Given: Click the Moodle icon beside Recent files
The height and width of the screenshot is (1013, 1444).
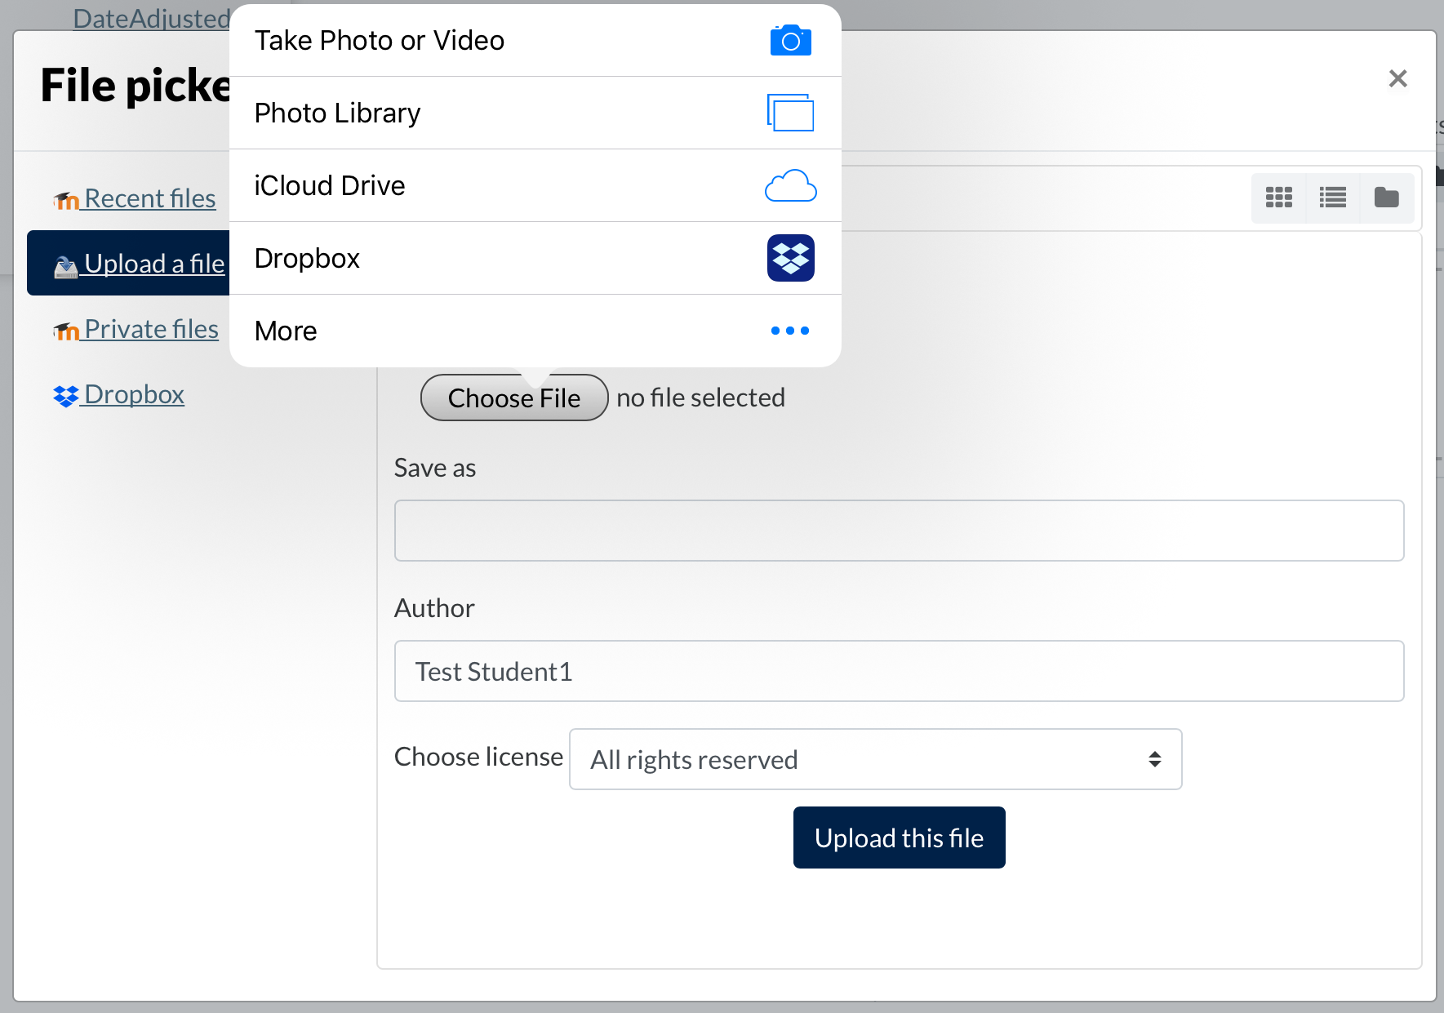Looking at the screenshot, I should (66, 199).
